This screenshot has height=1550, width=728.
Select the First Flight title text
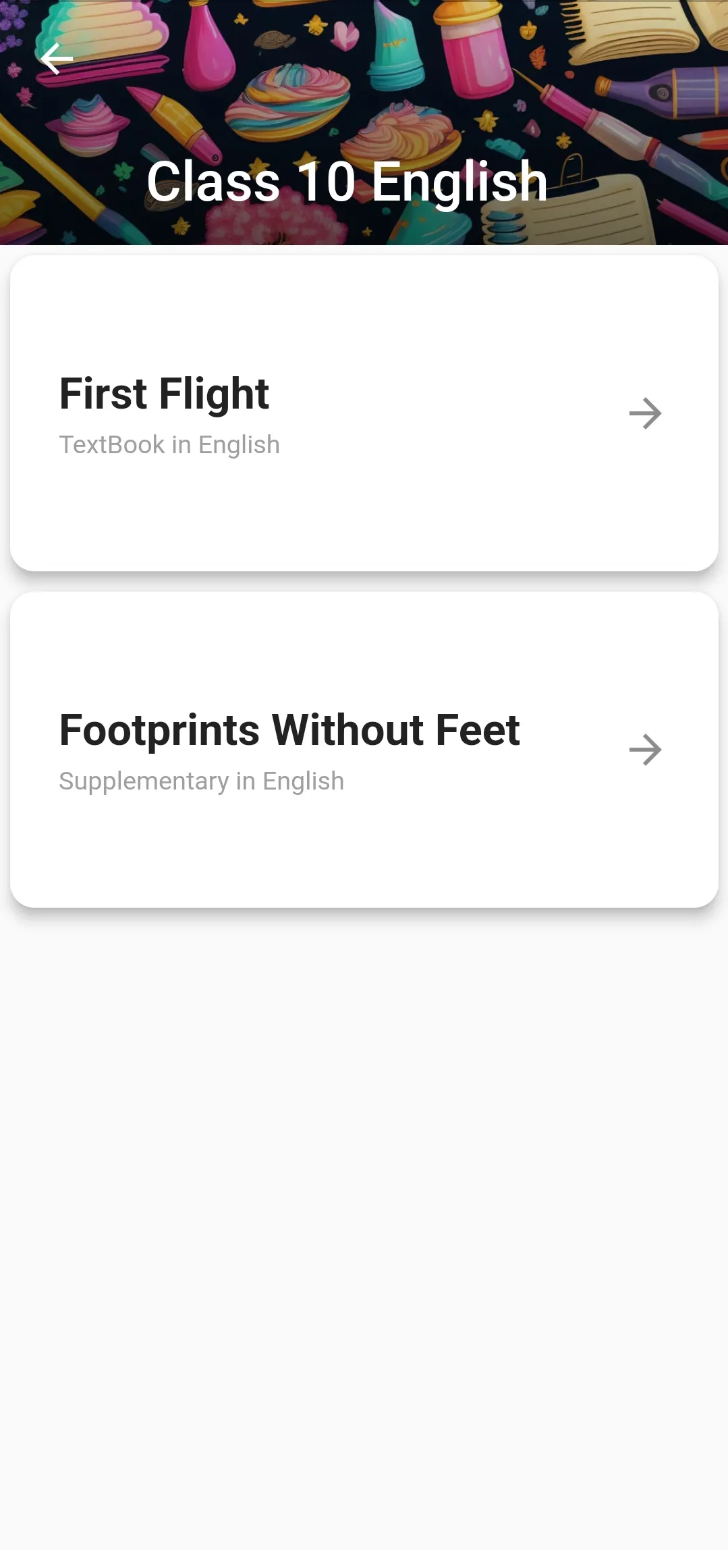click(x=165, y=394)
